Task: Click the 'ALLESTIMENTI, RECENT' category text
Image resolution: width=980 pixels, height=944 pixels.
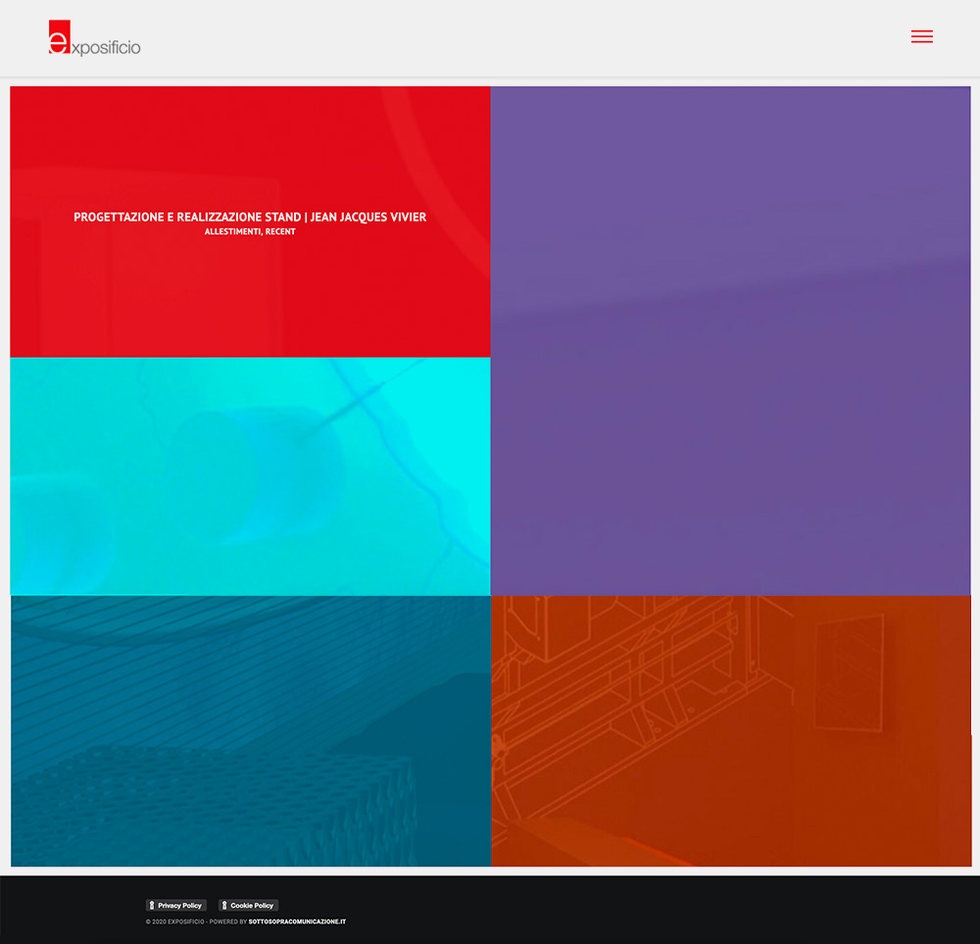Action: 250,231
